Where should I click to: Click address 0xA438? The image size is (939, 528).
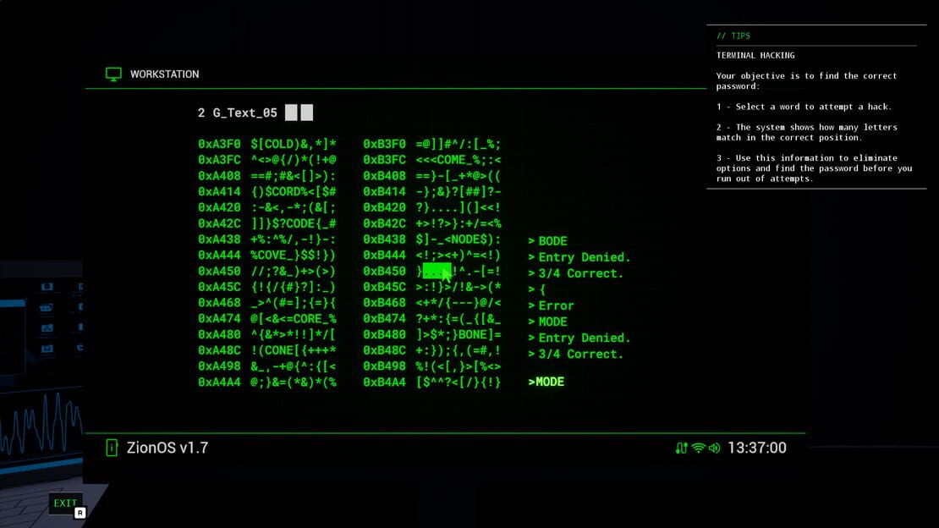click(x=219, y=239)
